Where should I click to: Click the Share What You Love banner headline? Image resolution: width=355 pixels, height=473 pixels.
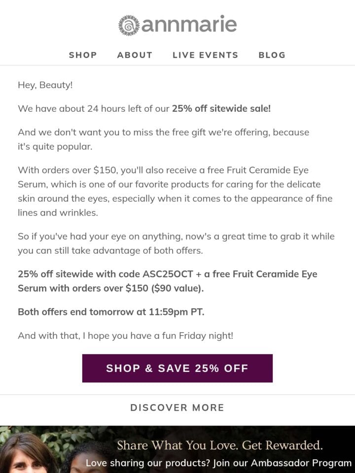coord(220,445)
